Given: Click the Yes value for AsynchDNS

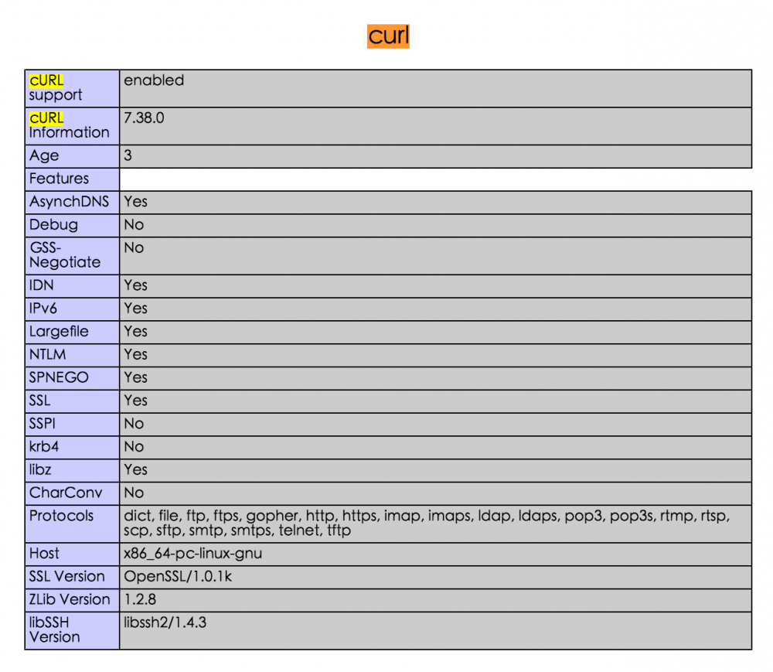Looking at the screenshot, I should pos(135,202).
